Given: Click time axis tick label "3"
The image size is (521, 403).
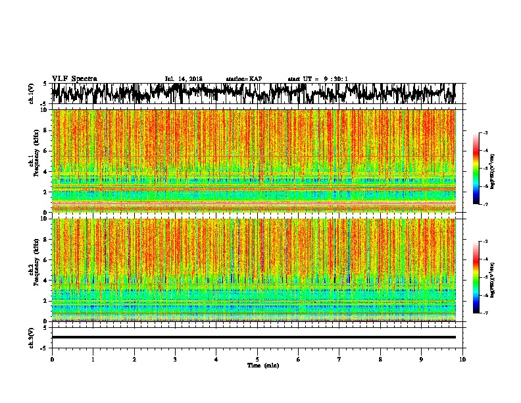Looking at the screenshot, I should pyautogui.click(x=175, y=360).
